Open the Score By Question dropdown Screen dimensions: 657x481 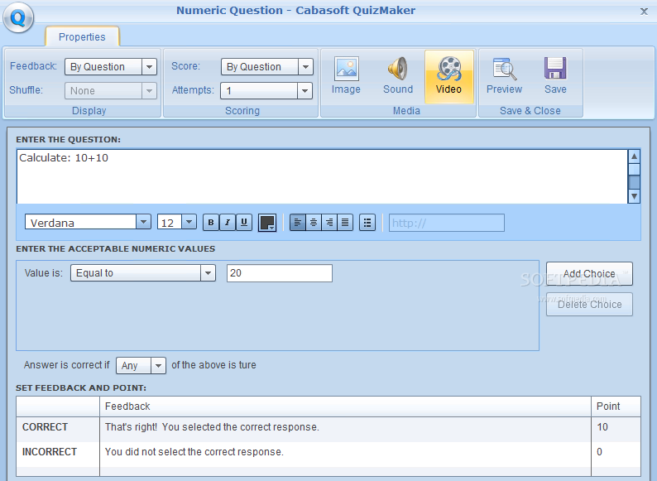click(267, 67)
